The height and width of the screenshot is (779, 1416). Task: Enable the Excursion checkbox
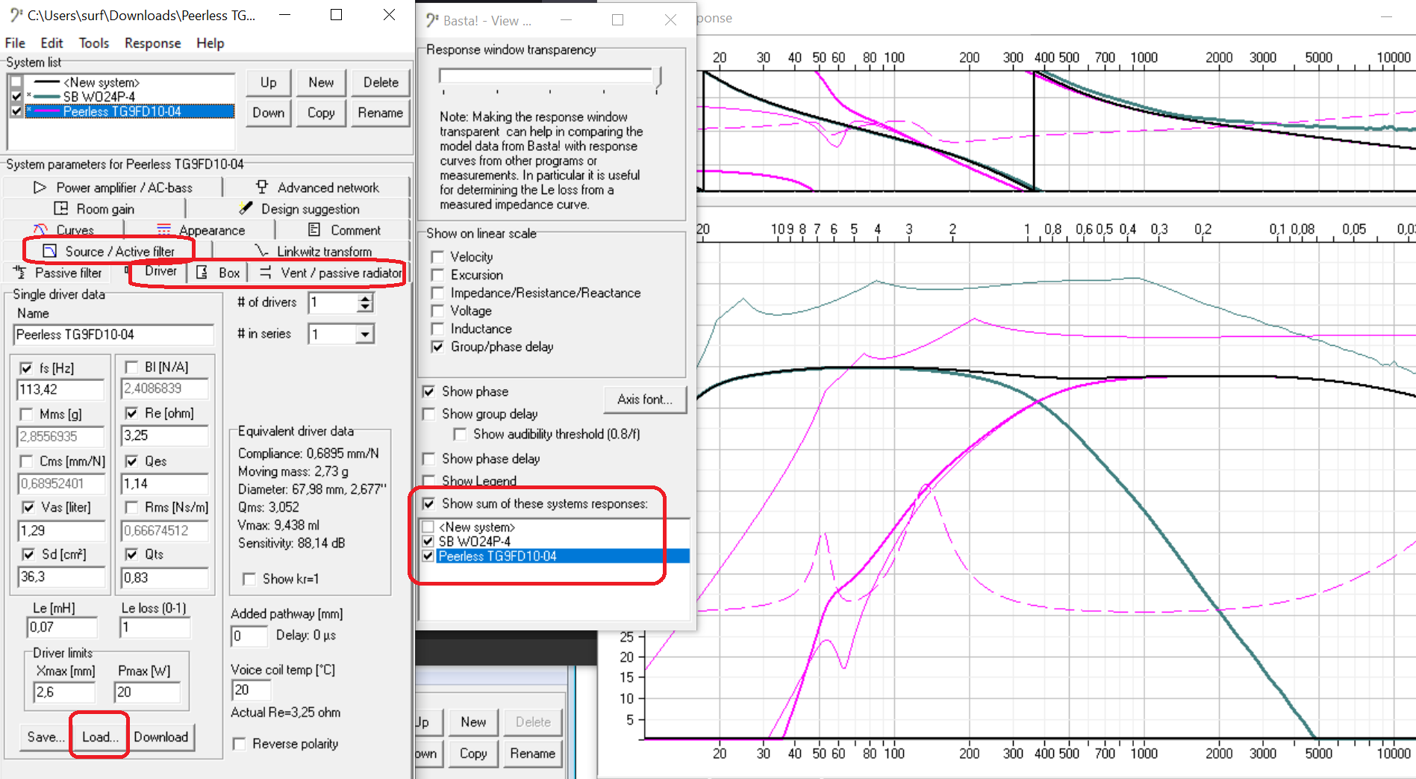438,275
